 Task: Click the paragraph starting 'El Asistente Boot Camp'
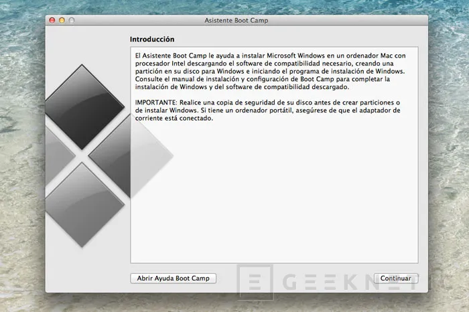coord(271,71)
